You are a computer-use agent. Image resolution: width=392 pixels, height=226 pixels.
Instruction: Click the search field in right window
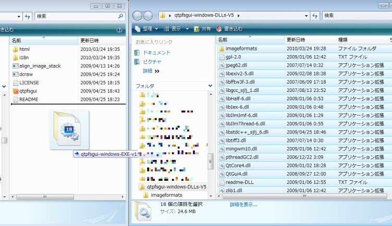pos(357,16)
